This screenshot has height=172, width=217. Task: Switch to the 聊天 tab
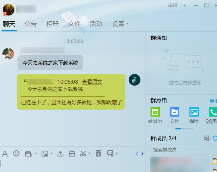[9, 24]
